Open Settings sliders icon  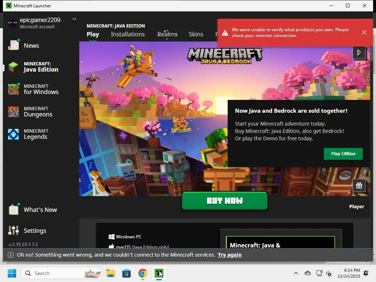point(13,231)
